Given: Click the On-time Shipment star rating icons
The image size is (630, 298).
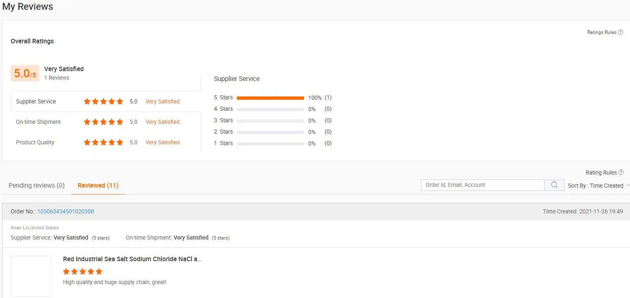Looking at the screenshot, I should pyautogui.click(x=103, y=122).
